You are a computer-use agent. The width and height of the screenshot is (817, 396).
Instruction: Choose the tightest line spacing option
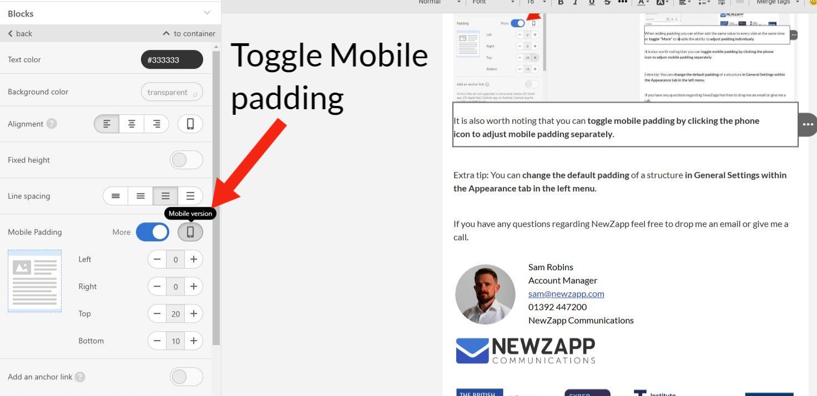point(115,196)
